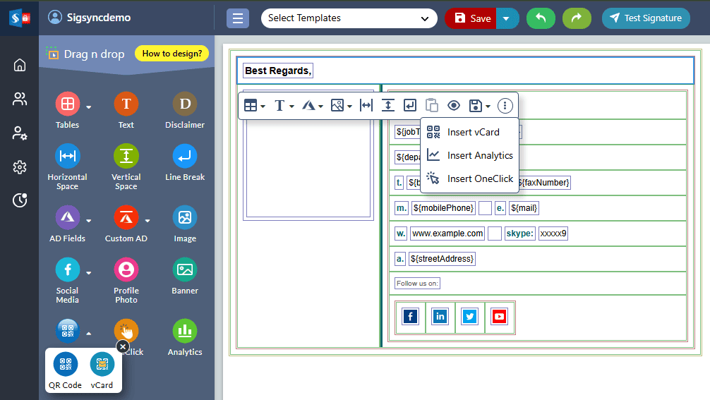Close the QR Code vCard popup

tap(123, 346)
